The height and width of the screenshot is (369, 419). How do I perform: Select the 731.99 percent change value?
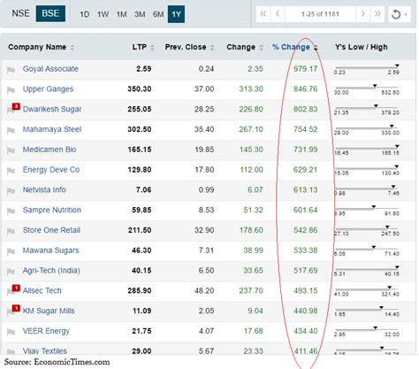coord(305,150)
